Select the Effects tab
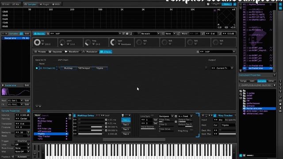 (x=106, y=52)
